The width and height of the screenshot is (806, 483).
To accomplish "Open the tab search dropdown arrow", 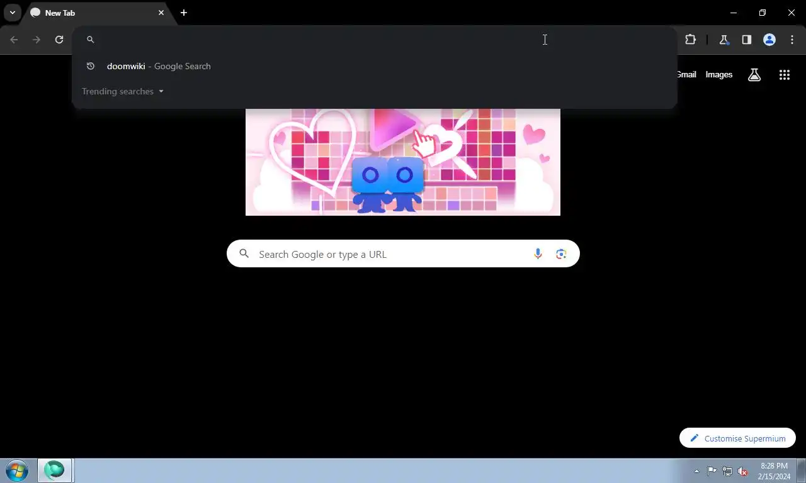I will [13, 13].
